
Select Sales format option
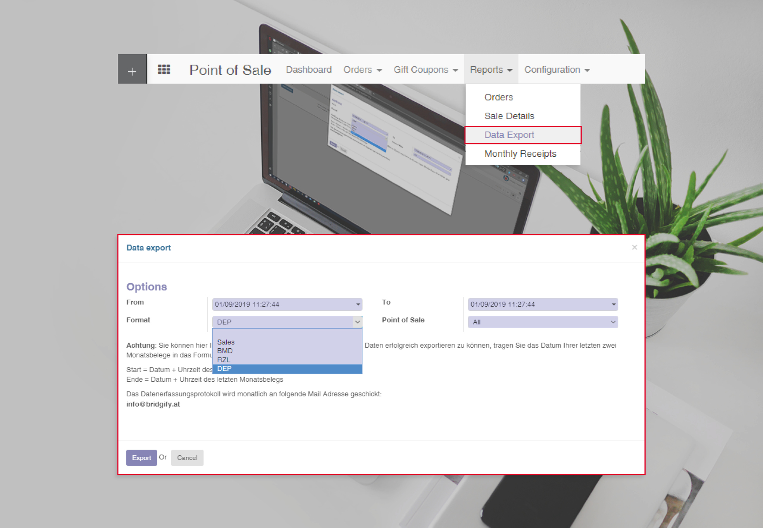pyautogui.click(x=287, y=342)
